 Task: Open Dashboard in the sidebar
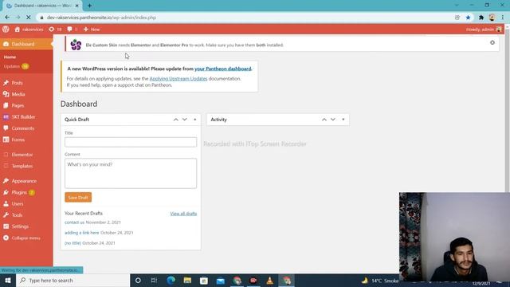(26, 44)
